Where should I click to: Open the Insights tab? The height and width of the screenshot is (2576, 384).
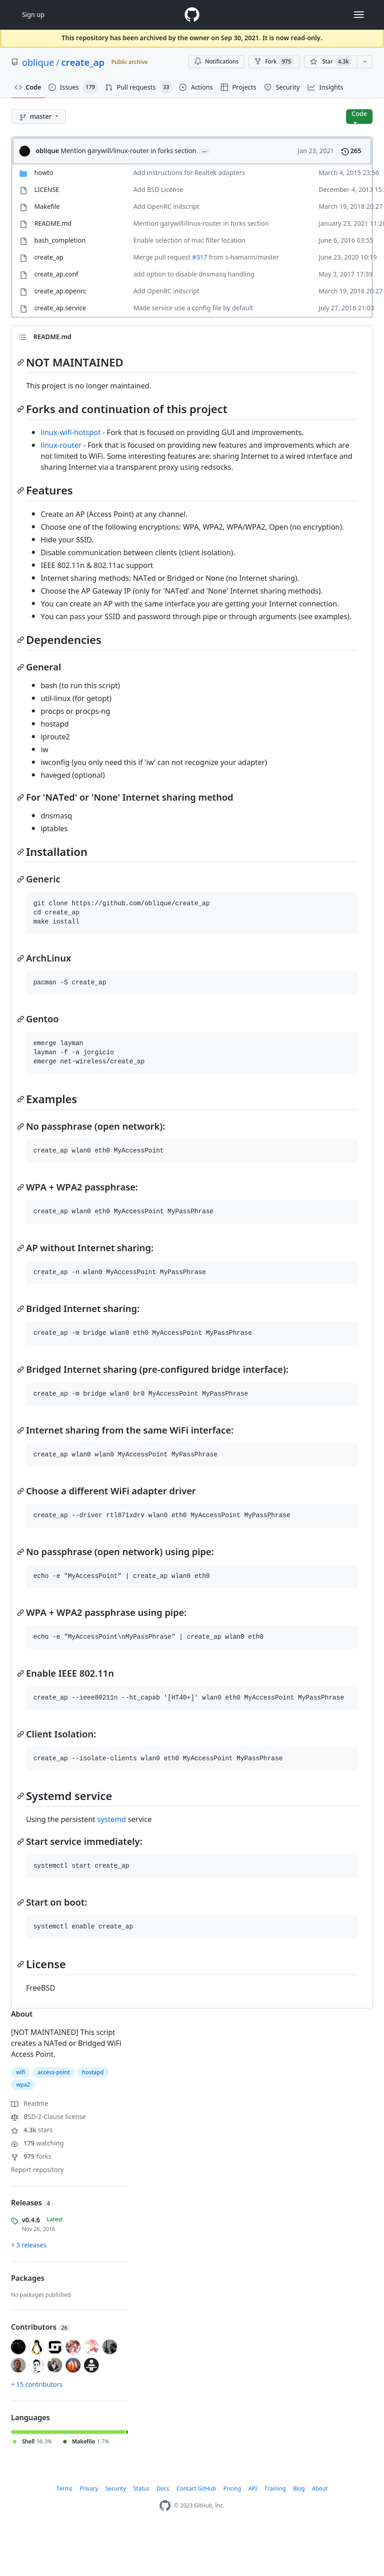coord(325,87)
